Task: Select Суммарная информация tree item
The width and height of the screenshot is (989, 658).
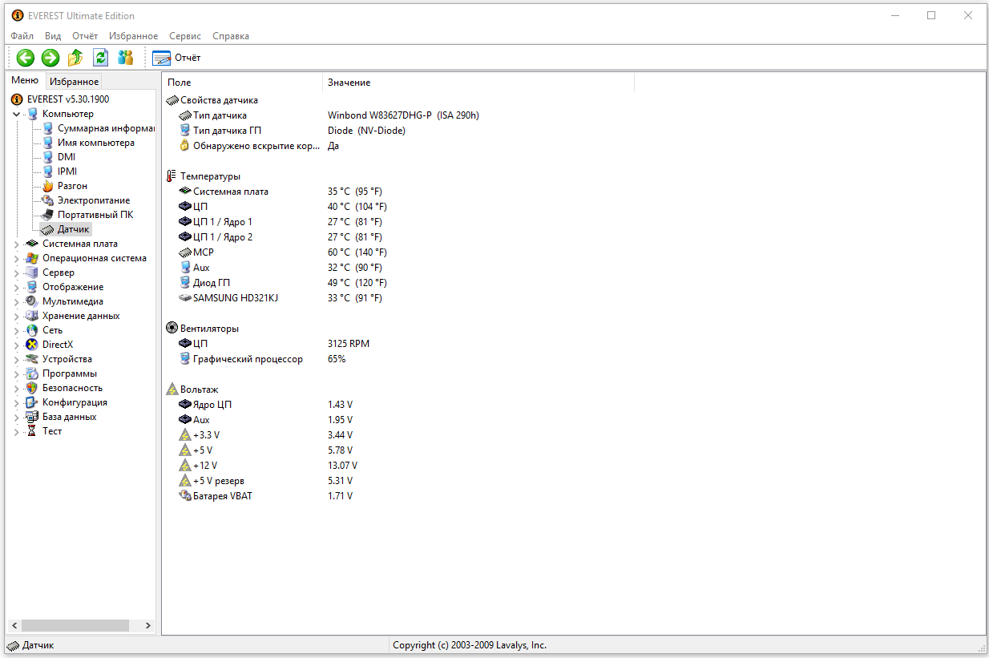Action: [x=106, y=128]
